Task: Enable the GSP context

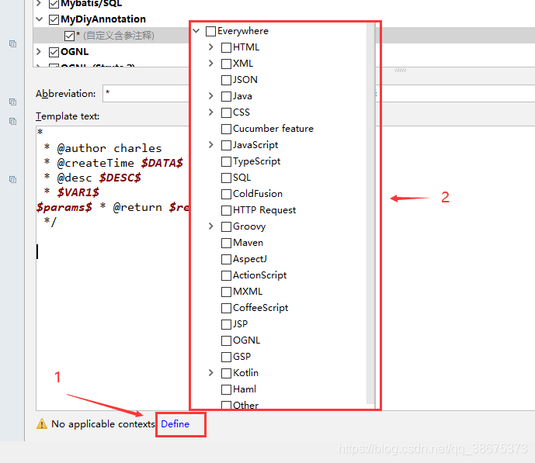Action: point(226,357)
